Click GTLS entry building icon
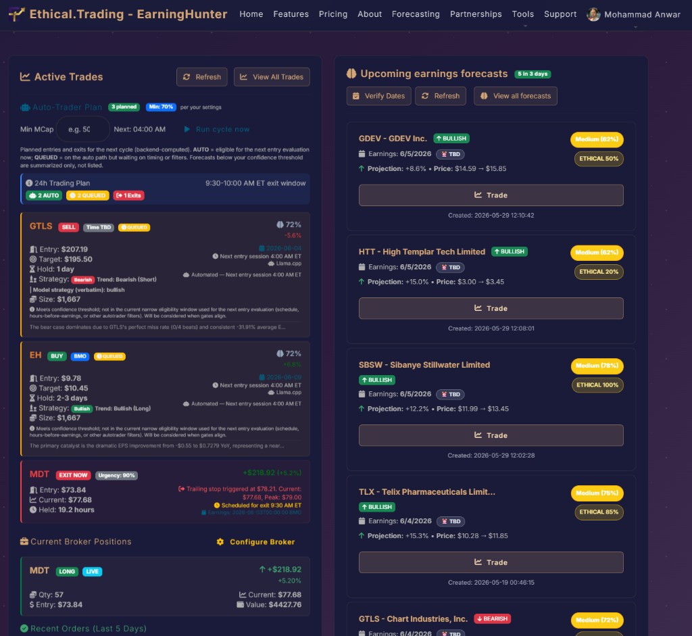This screenshot has height=636, width=692. click(33, 249)
